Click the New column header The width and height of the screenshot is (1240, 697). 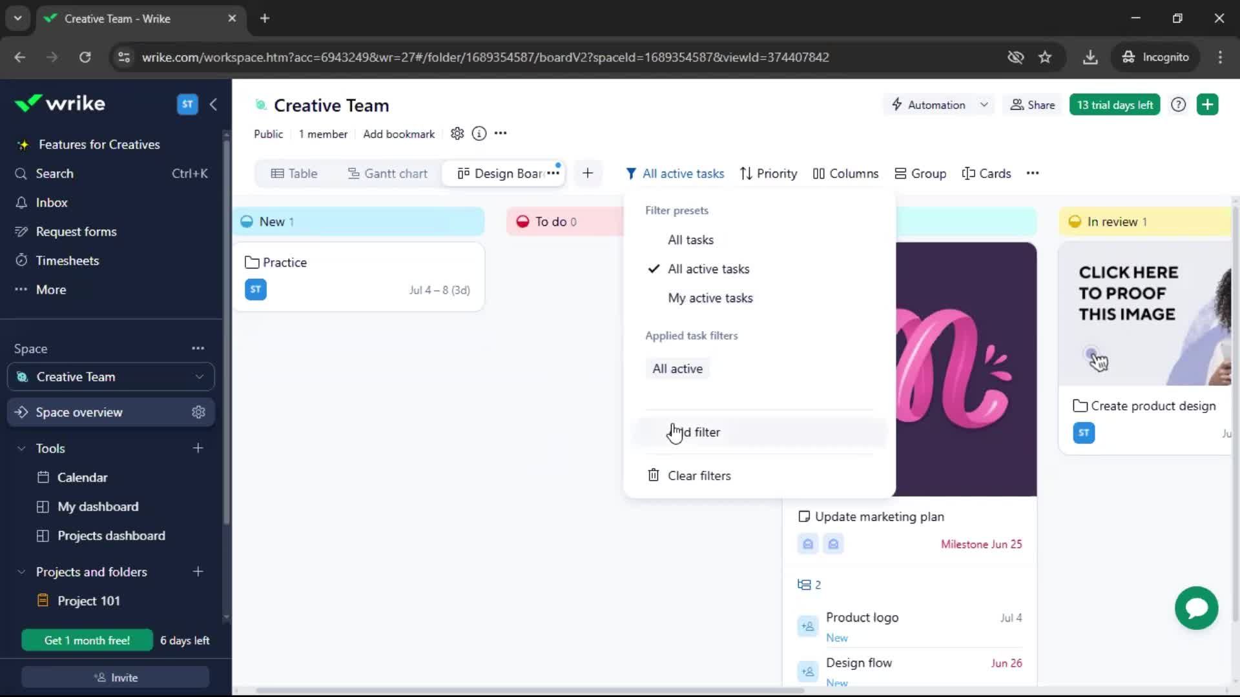[358, 221]
